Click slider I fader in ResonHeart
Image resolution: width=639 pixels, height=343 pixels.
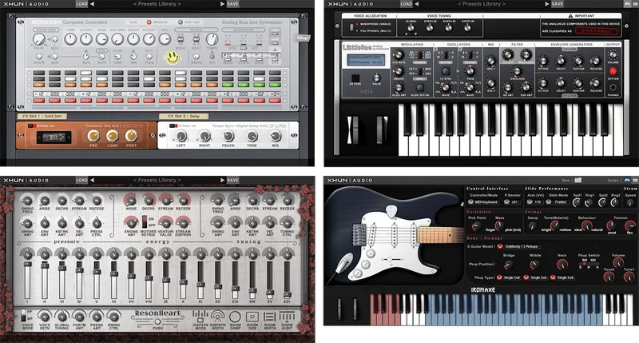[x=27, y=264]
